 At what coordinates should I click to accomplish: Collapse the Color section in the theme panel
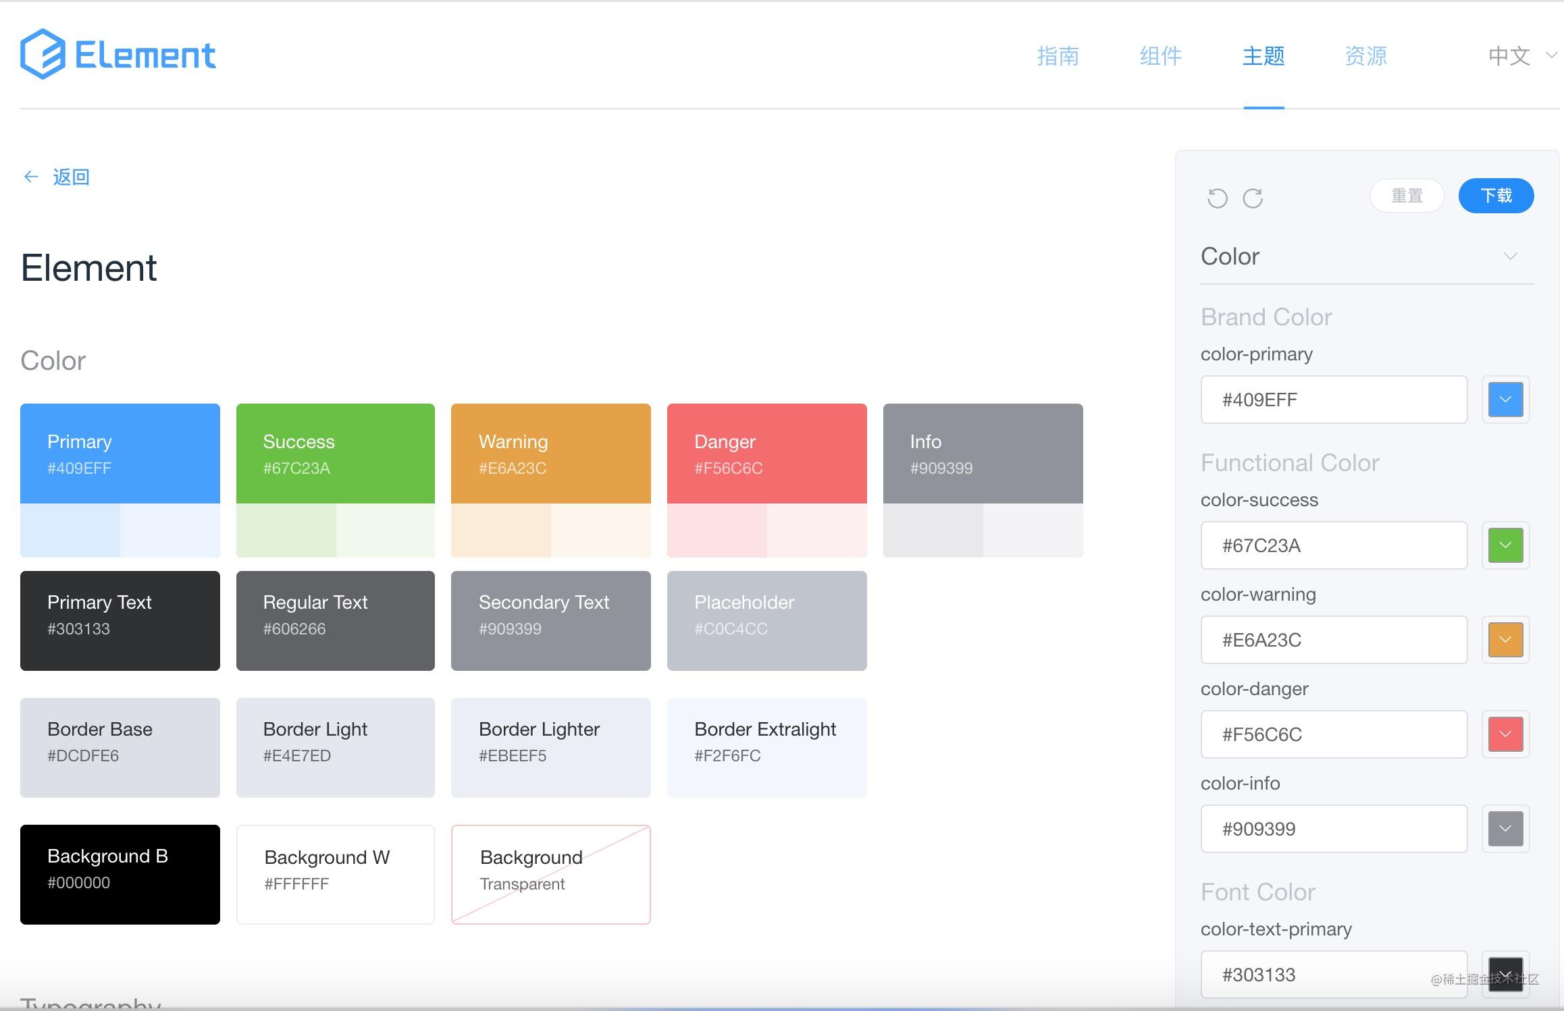tap(1511, 256)
